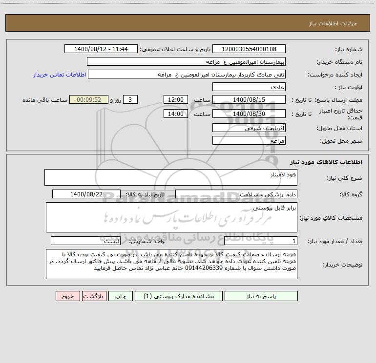
Task: Click the remaining days field showing 3
Action: point(130,99)
